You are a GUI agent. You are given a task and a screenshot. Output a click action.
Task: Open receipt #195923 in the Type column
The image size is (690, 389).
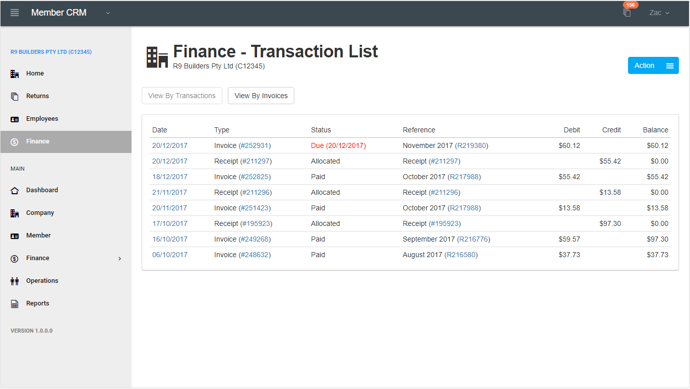coord(256,223)
